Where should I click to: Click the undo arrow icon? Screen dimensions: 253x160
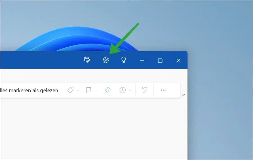coord(144,90)
